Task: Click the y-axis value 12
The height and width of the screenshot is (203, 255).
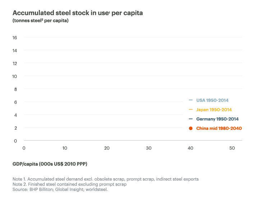Action: coord(15,63)
